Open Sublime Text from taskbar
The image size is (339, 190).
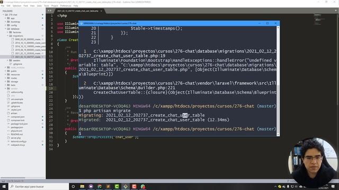coord(108,186)
